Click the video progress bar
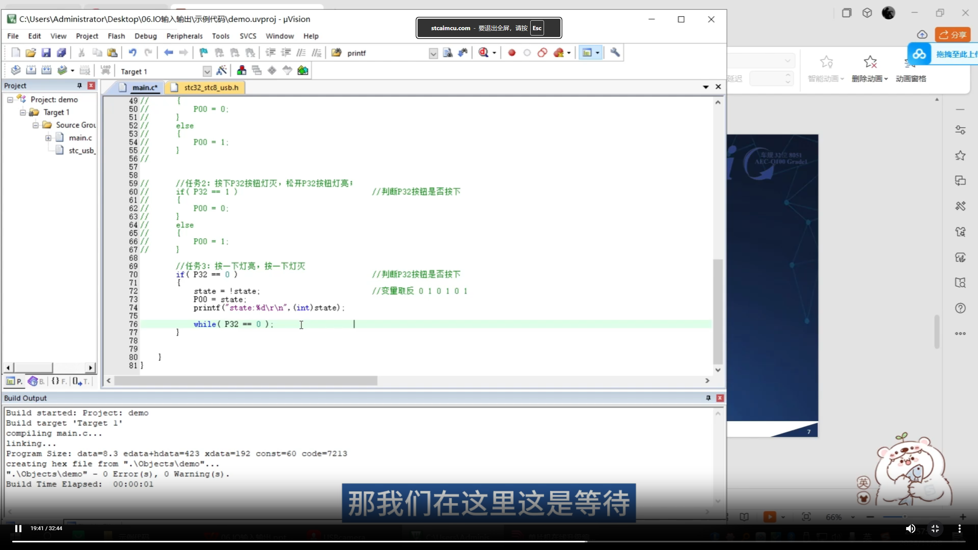The width and height of the screenshot is (978, 550). pyautogui.click(x=489, y=541)
